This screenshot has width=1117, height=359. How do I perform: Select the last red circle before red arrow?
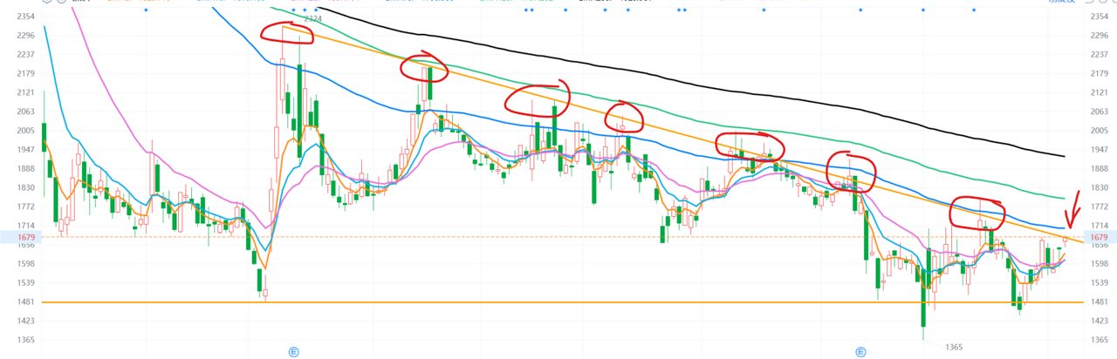pyautogui.click(x=977, y=213)
